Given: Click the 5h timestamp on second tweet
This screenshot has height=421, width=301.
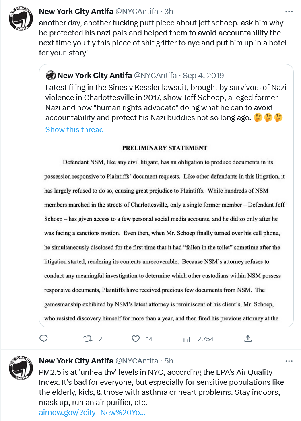Looking at the screenshot, I should 169,361.
